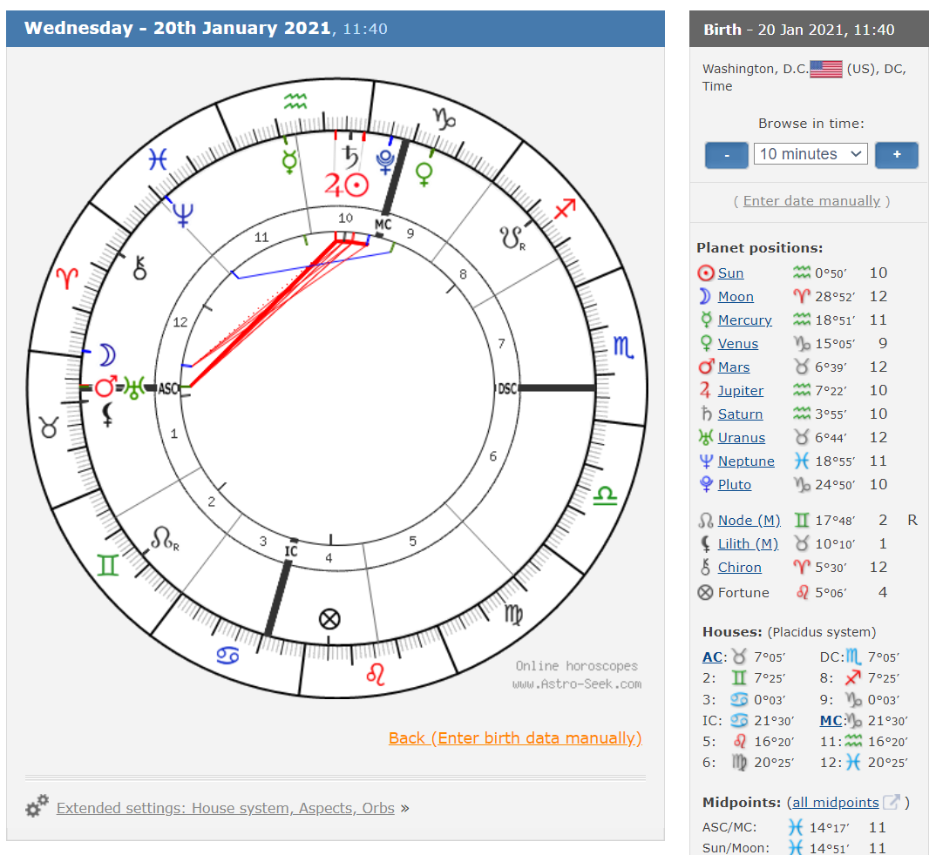This screenshot has width=936, height=855.
Task: Select the blue Moon crescent in the chart
Action: 107,354
